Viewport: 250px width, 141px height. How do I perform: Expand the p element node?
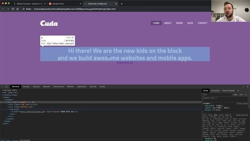point(10,109)
